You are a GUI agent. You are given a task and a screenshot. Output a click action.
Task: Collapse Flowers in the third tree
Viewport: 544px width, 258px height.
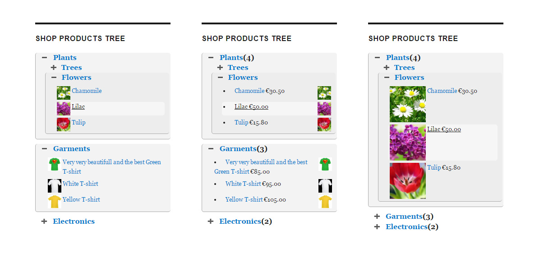tap(387, 78)
